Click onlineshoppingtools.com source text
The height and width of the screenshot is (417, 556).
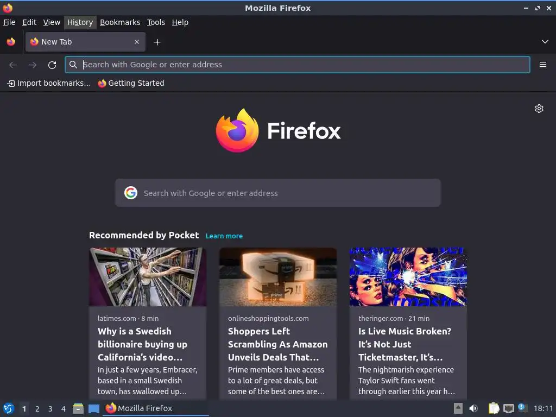click(x=268, y=318)
